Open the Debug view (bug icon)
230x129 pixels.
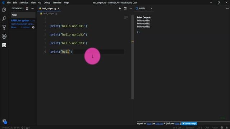(4, 36)
